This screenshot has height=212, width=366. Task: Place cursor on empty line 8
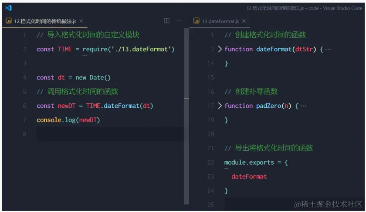point(110,134)
